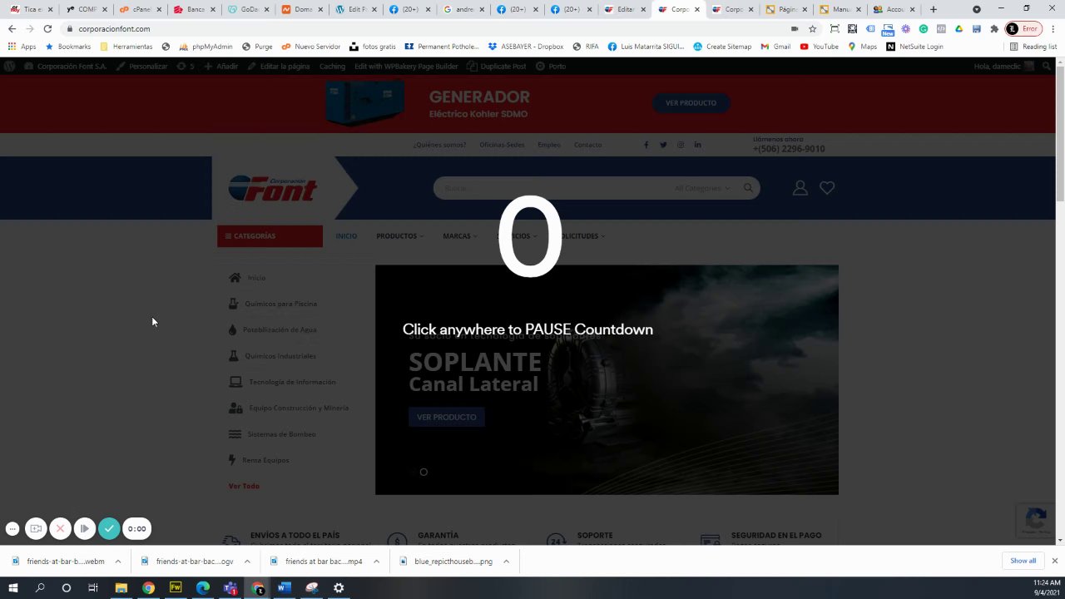Click the profile Error button

pyautogui.click(x=1023, y=28)
